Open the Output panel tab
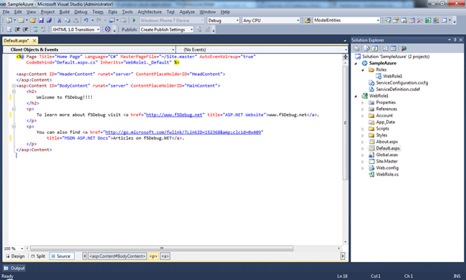466x280 pixels. 14,268
